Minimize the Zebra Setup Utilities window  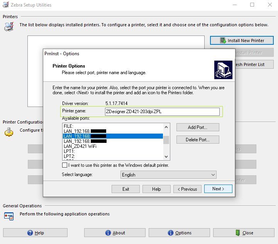235,5
